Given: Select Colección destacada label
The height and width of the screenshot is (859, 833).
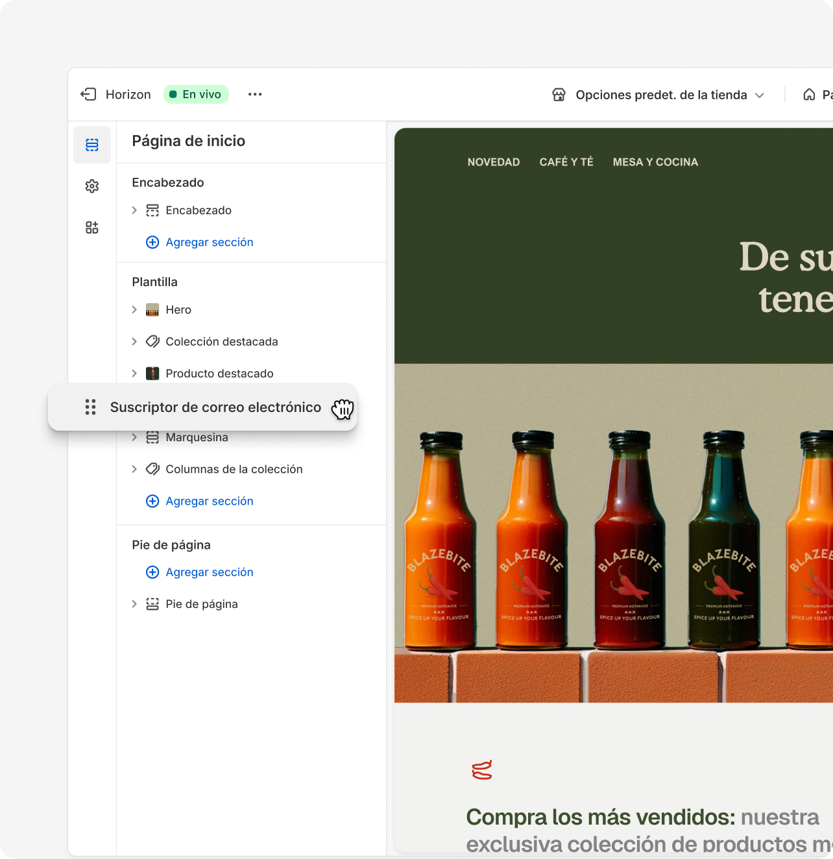Looking at the screenshot, I should point(222,341).
